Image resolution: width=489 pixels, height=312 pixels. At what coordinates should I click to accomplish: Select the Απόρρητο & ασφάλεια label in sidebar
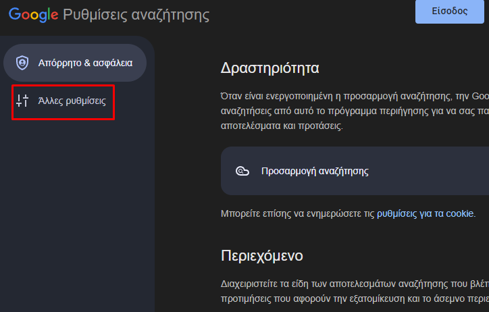(85, 63)
